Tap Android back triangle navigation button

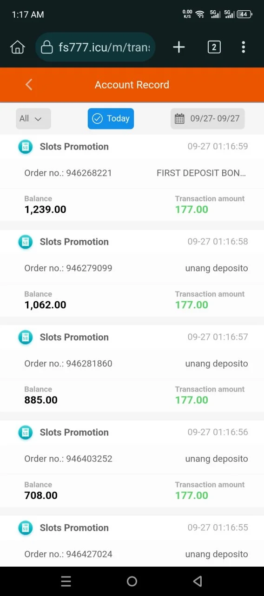pos(198,581)
